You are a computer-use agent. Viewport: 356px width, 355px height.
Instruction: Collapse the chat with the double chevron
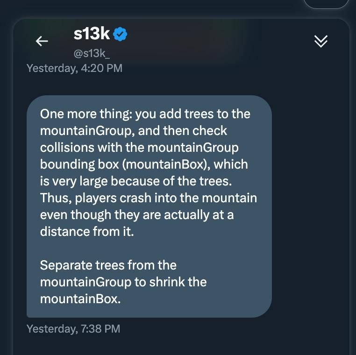coord(321,42)
